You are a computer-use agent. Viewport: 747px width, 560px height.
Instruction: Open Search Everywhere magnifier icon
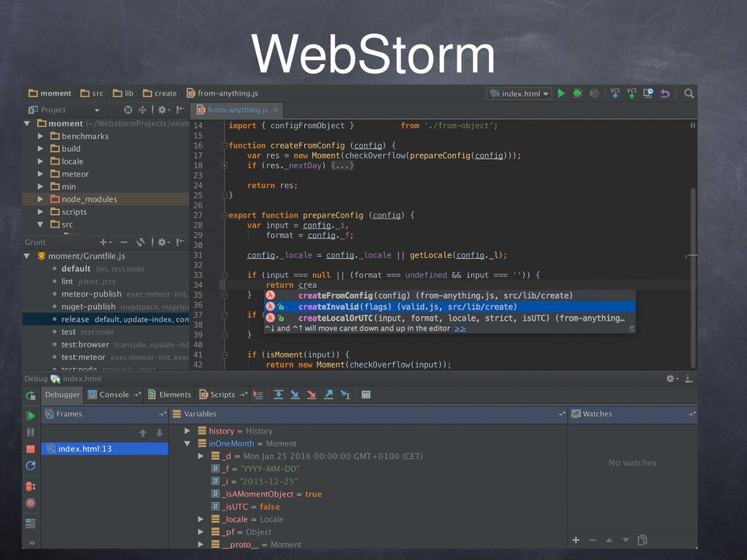(689, 93)
